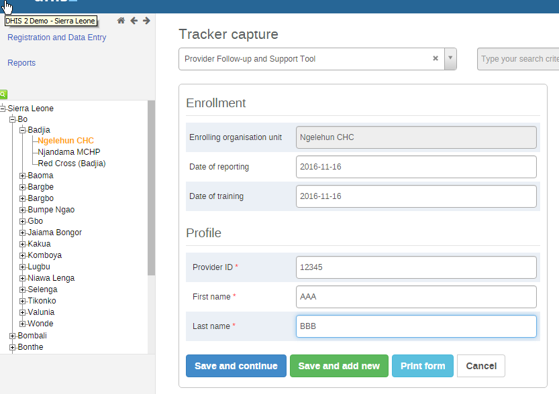This screenshot has width=559, height=394.
Task: Click the right arrow navigation icon
Action: [x=146, y=21]
